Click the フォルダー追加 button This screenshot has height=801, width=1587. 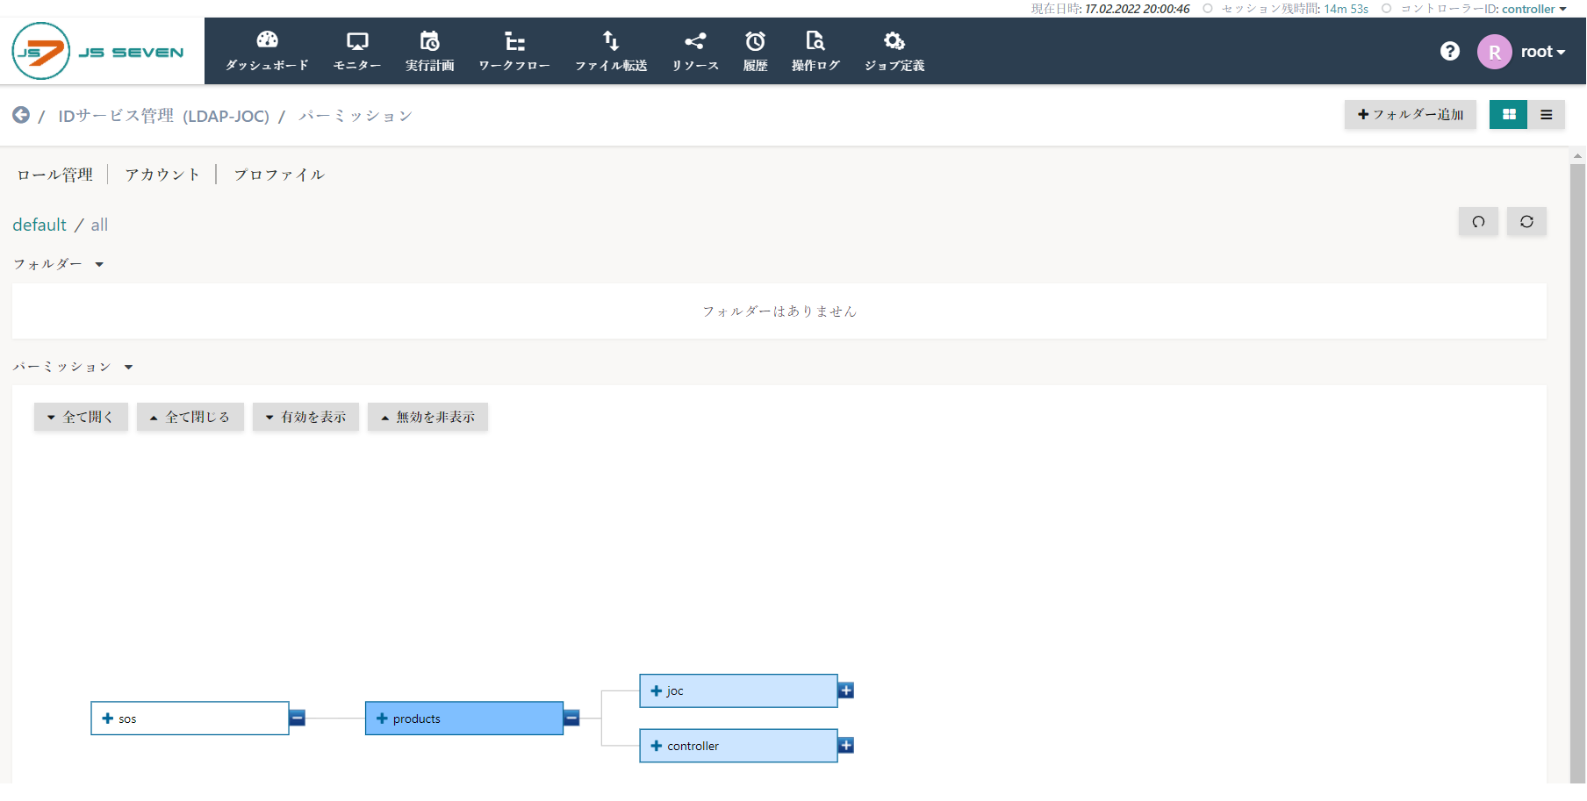1410,114
